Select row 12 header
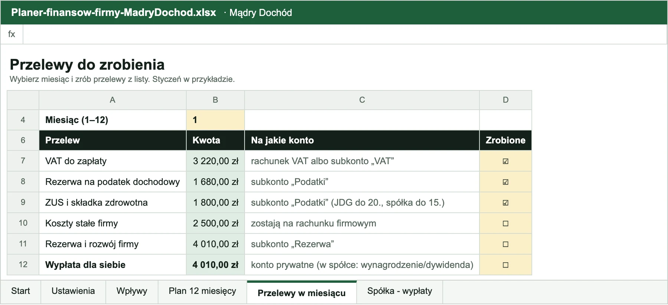668x305 pixels. pos(23,265)
